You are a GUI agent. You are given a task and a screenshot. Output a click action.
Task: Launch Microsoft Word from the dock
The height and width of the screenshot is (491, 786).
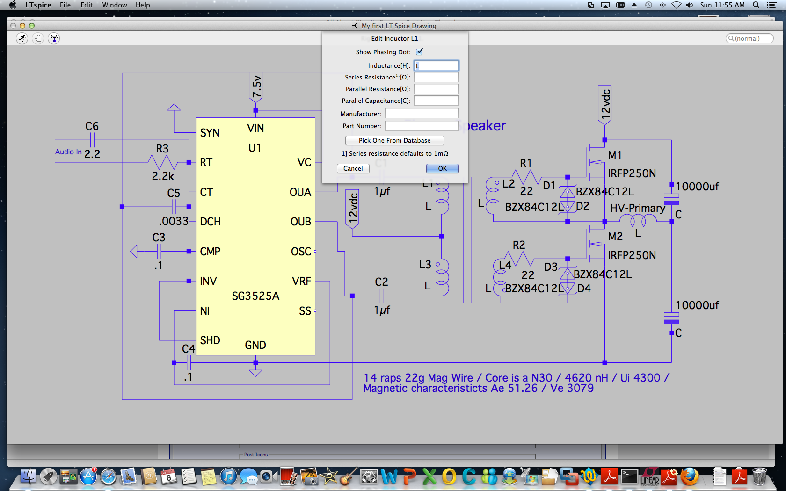[389, 477]
